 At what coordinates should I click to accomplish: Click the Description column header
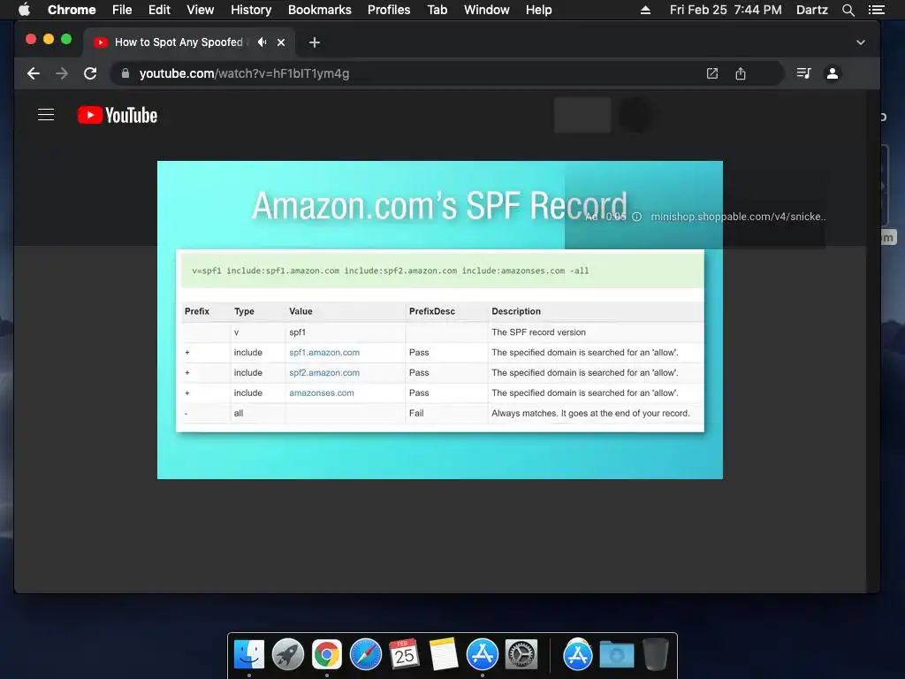coord(516,311)
